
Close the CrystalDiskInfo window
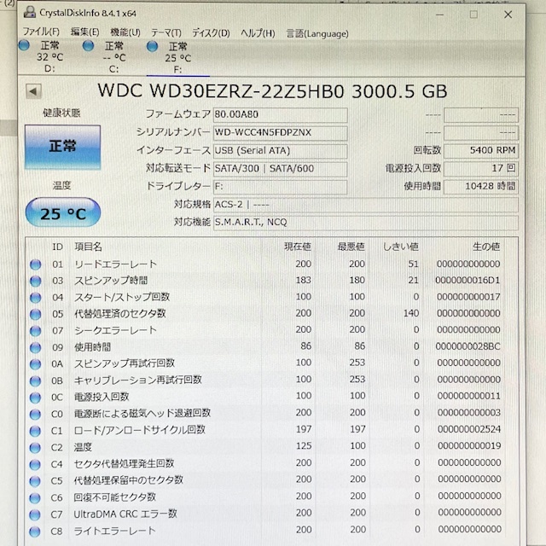(508, 15)
